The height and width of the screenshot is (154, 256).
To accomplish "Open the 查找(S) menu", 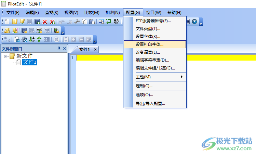I will (52, 13).
